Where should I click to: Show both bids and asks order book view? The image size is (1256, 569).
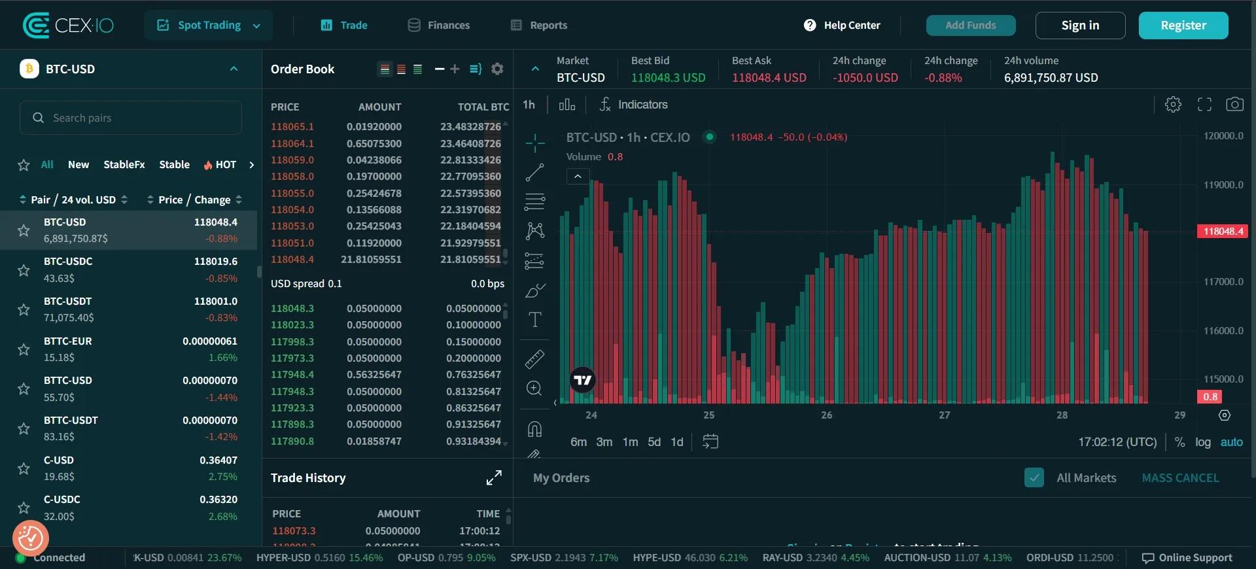pos(385,69)
